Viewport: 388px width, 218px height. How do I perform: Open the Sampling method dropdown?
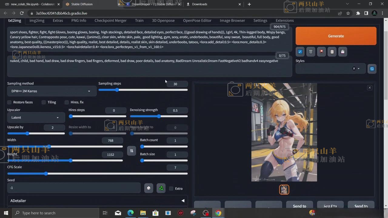[x=52, y=91]
